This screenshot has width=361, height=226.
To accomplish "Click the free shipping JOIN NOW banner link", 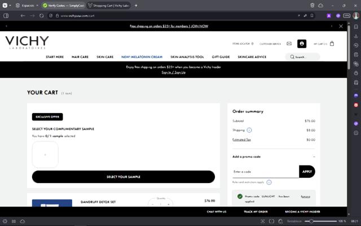I will click(169, 26).
